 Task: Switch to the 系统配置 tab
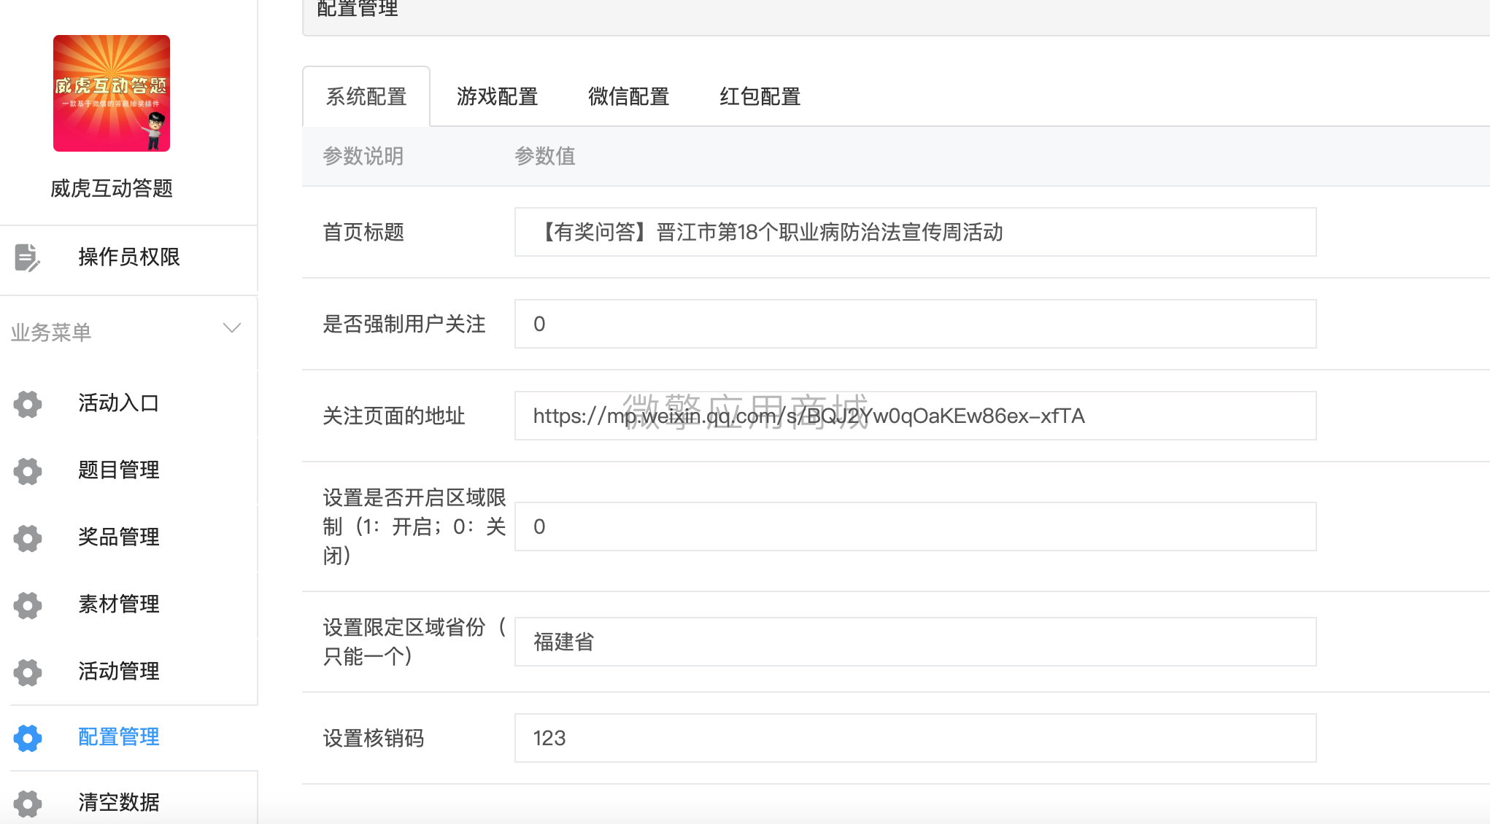pyautogui.click(x=366, y=96)
